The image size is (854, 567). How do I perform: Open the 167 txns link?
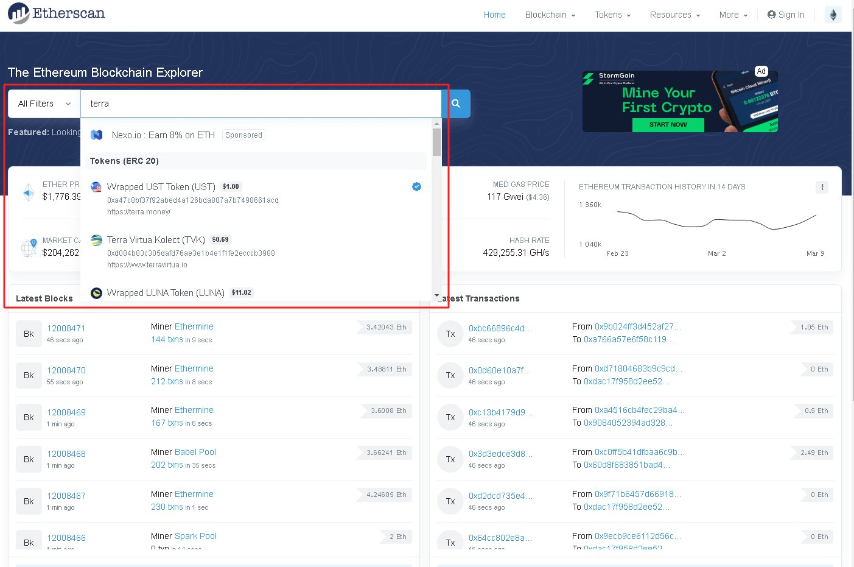[x=167, y=423]
